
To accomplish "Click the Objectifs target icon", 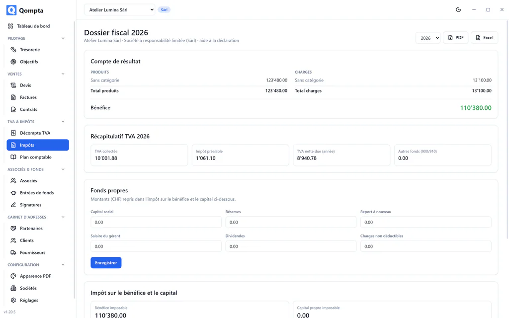I will tap(13, 62).
